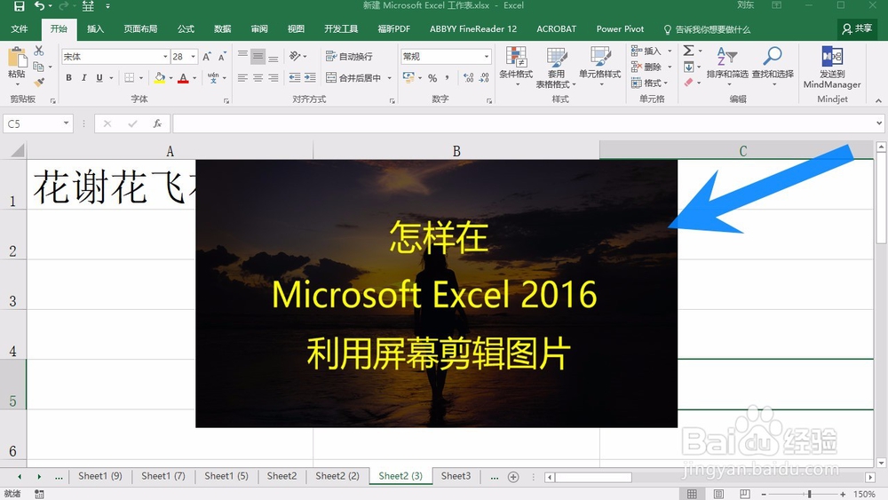Click the 共享 Share button
This screenshot has height=500, width=888.
pos(857,29)
